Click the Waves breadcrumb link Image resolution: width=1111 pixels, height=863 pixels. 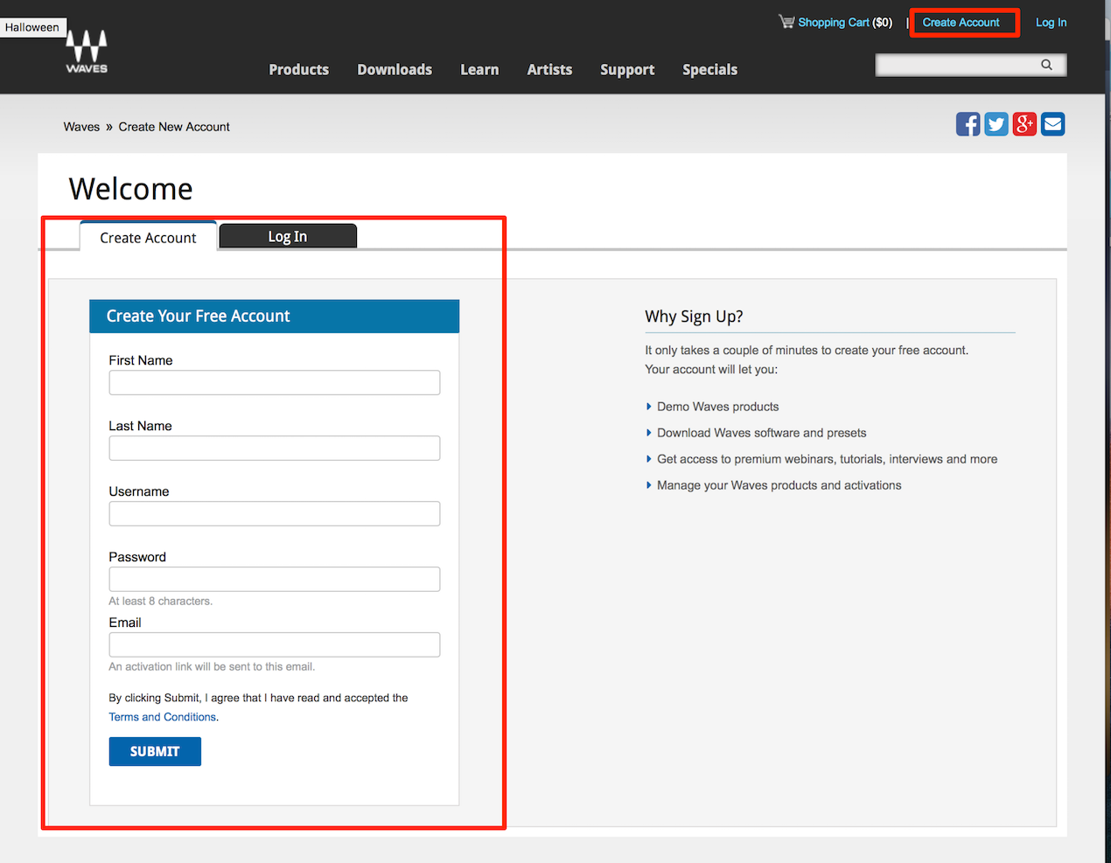click(81, 127)
